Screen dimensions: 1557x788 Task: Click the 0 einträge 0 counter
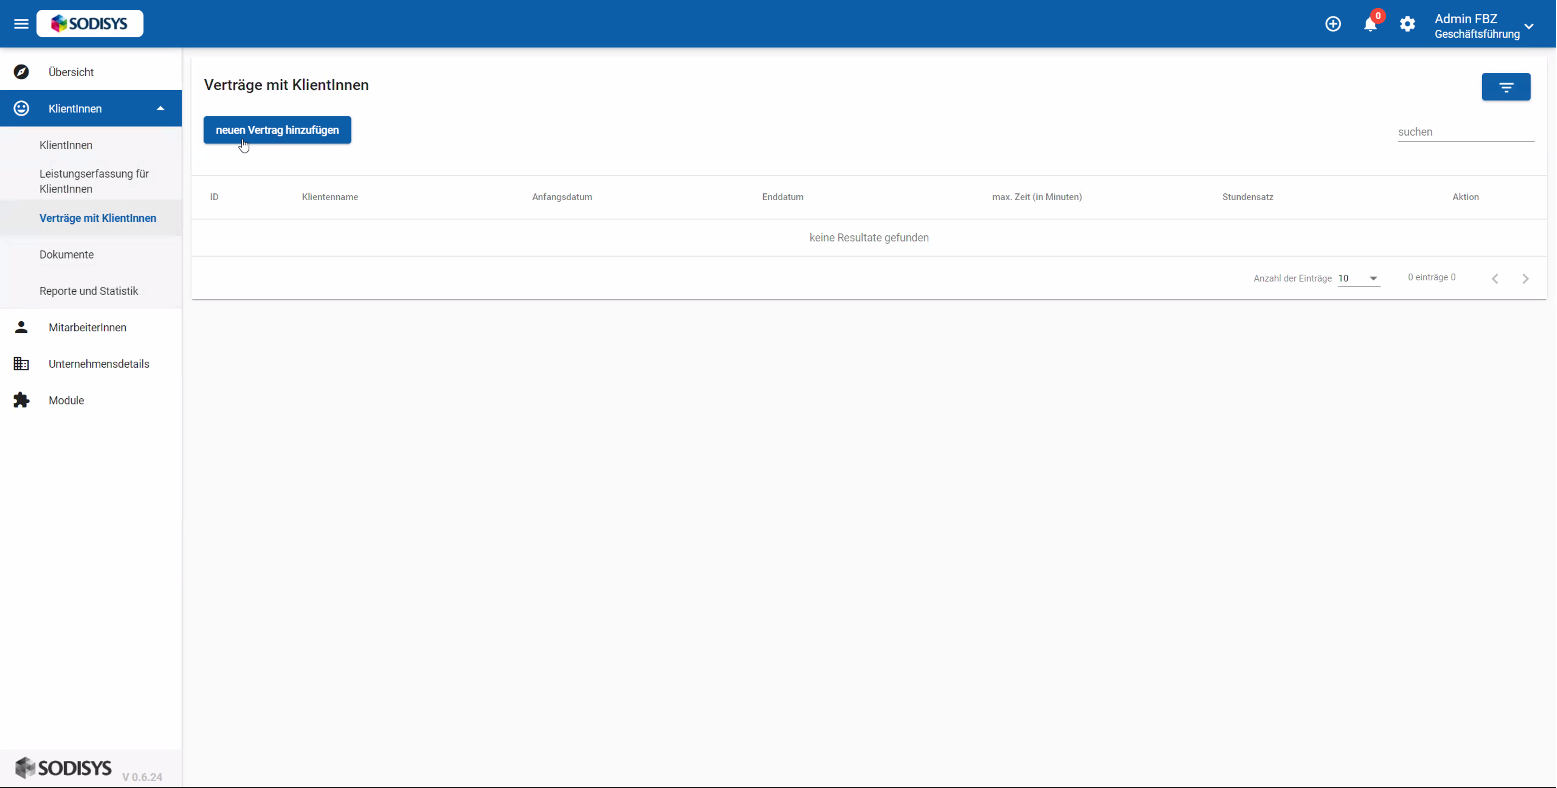click(x=1431, y=277)
